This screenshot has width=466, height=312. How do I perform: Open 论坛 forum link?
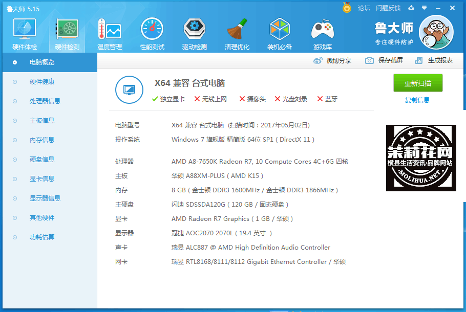coord(364,8)
